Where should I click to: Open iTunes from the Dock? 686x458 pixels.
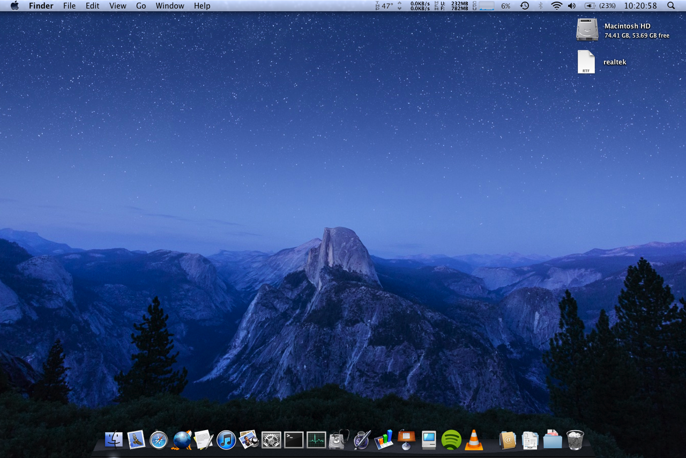pos(226,440)
